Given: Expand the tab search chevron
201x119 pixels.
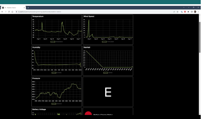Looking at the screenshot, I should (x=184, y=7).
